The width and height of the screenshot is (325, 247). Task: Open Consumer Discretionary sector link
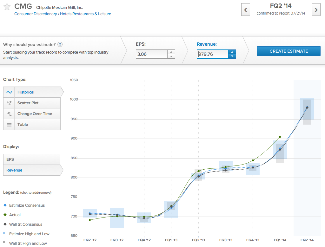[36, 14]
